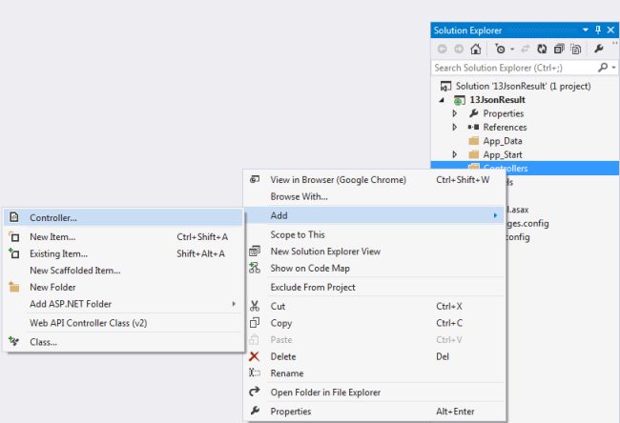Select the App_Start folder

click(x=502, y=154)
